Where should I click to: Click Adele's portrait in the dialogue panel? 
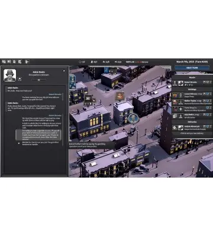coord(10,75)
